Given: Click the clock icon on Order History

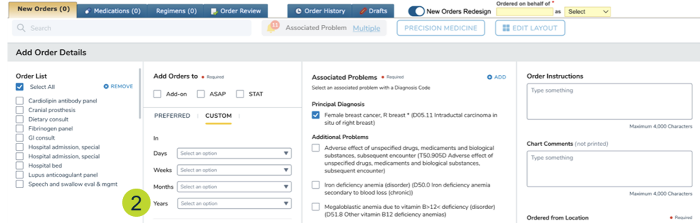Looking at the screenshot, I should point(298,11).
